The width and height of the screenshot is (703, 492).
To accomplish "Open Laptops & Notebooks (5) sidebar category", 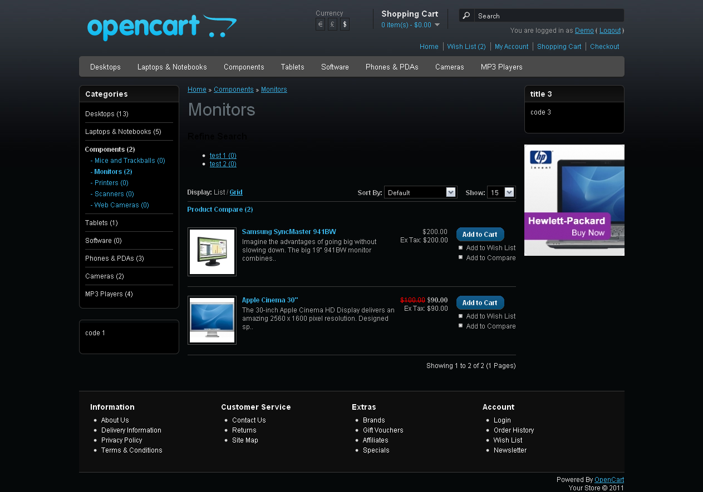I will (x=123, y=132).
